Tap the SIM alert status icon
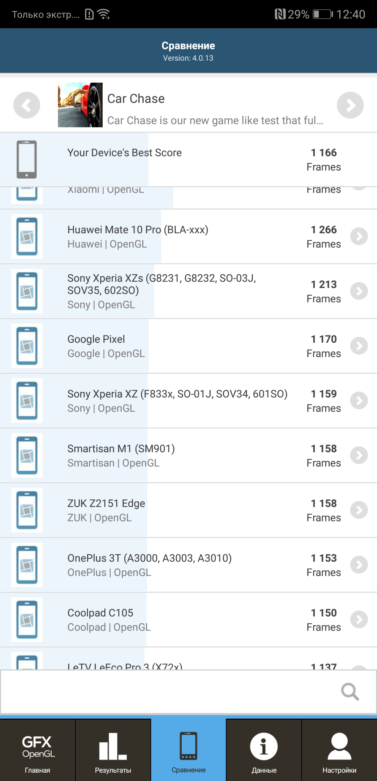Viewport: 377px width, 781px height. (89, 14)
